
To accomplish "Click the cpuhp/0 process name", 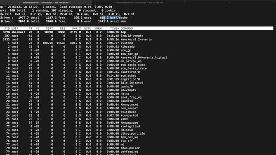I will point(126,87).
